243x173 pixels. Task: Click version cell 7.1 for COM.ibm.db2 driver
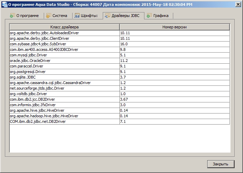click(175, 122)
